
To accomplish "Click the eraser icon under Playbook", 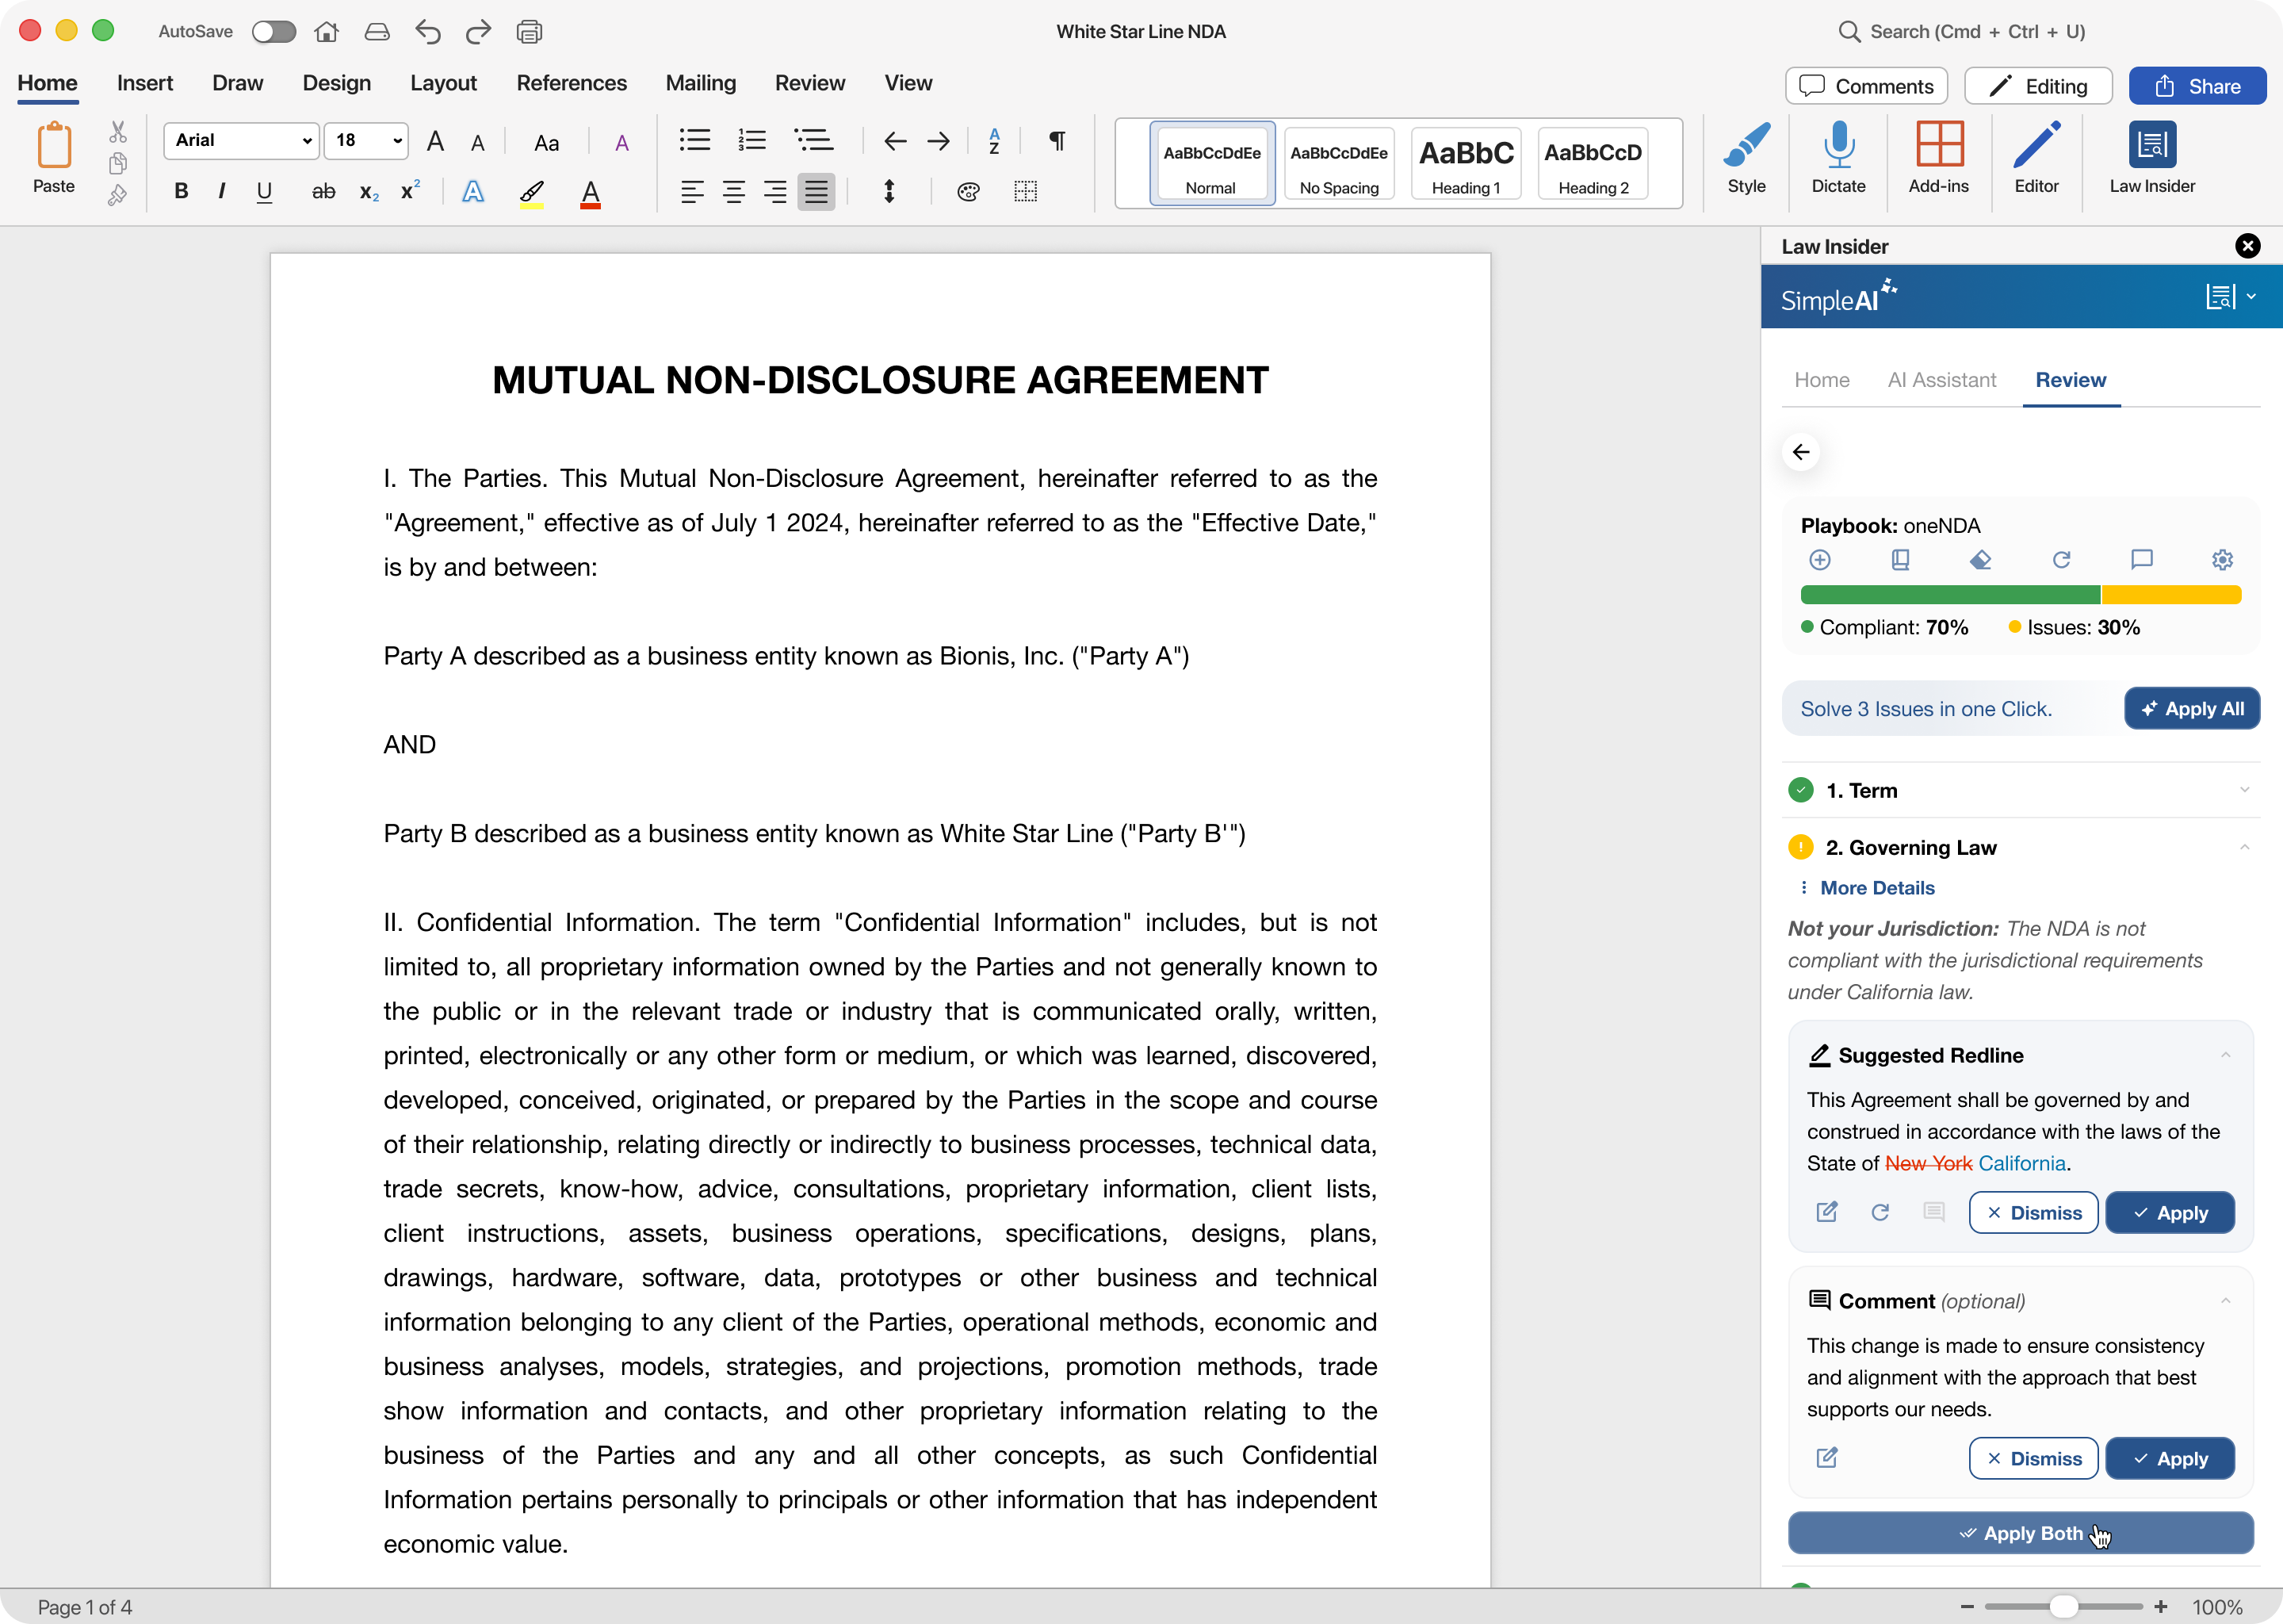I will 1980,560.
